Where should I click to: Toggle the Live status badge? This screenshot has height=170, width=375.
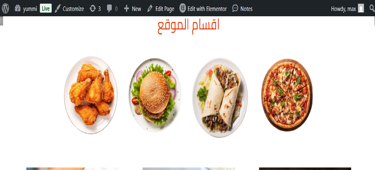click(x=46, y=9)
